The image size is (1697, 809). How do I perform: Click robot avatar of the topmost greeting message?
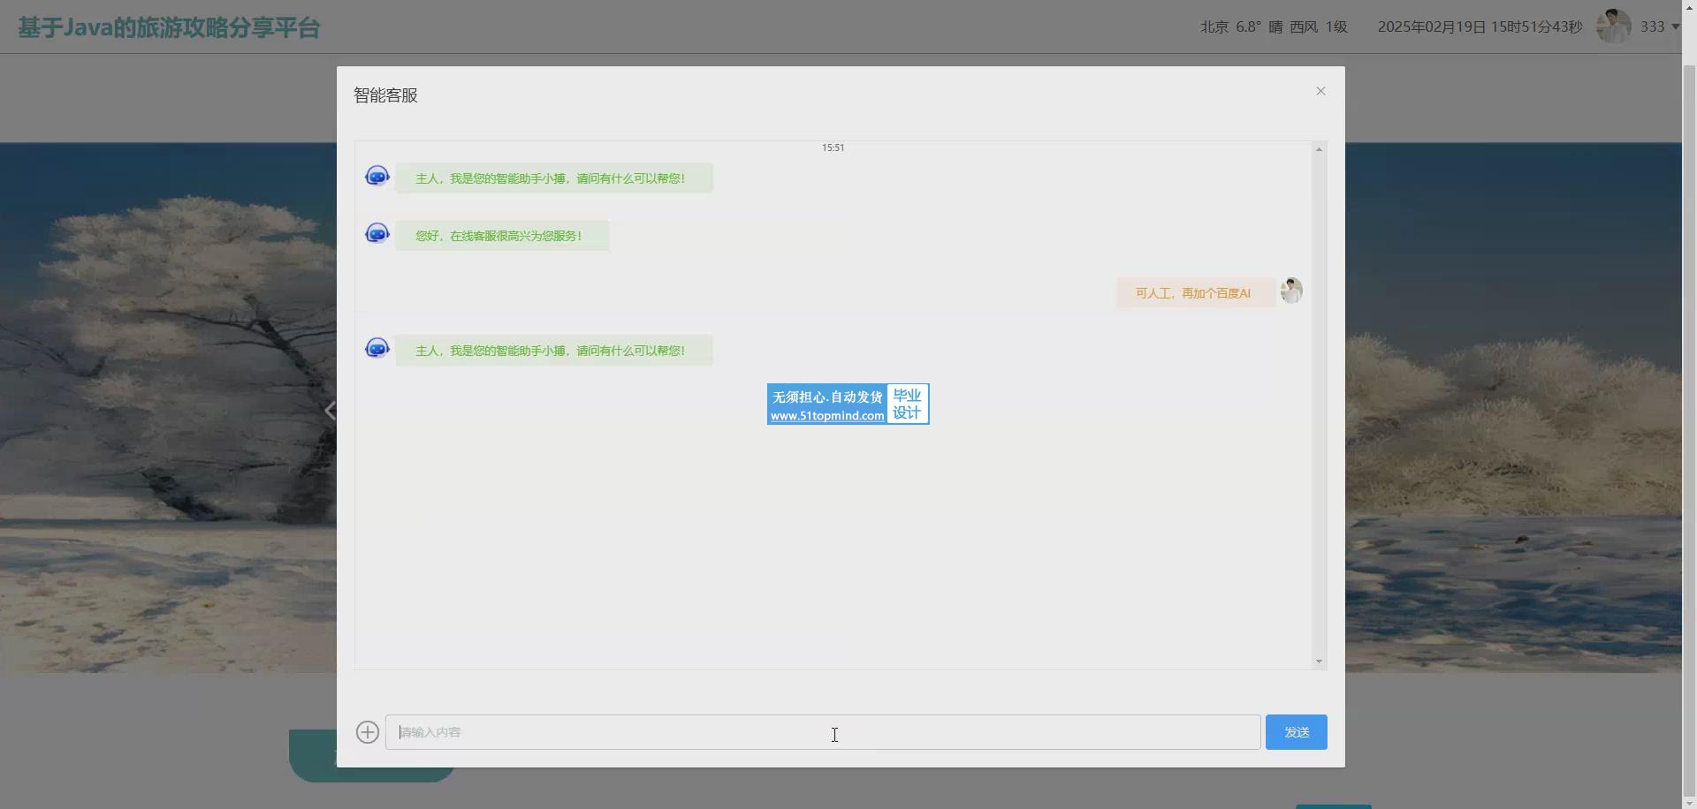(x=377, y=177)
